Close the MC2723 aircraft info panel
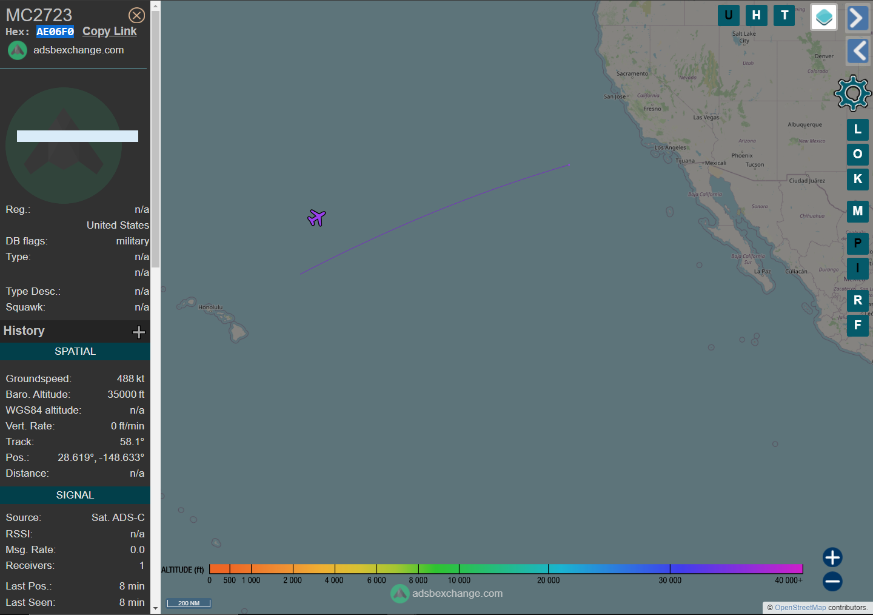873x615 pixels. tap(137, 15)
